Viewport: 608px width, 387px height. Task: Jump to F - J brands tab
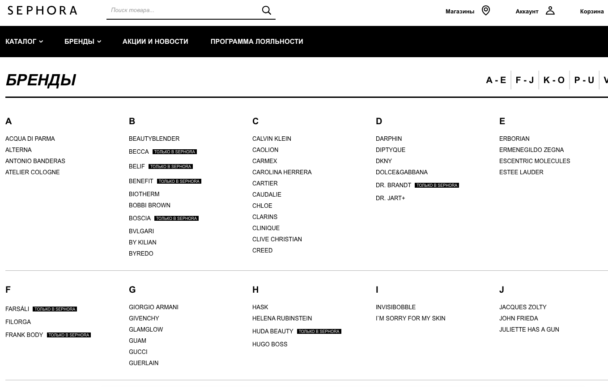[525, 80]
